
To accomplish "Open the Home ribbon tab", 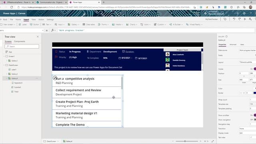I will point(18,20).
